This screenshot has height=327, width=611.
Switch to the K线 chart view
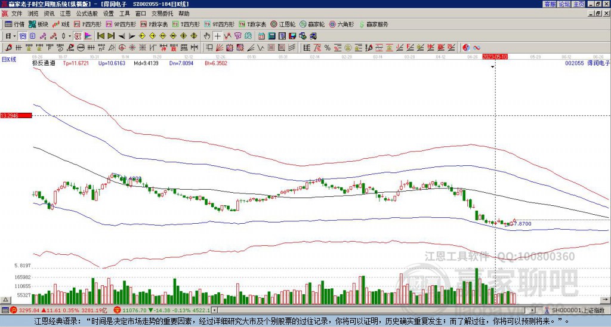pyautogui.click(x=61, y=24)
